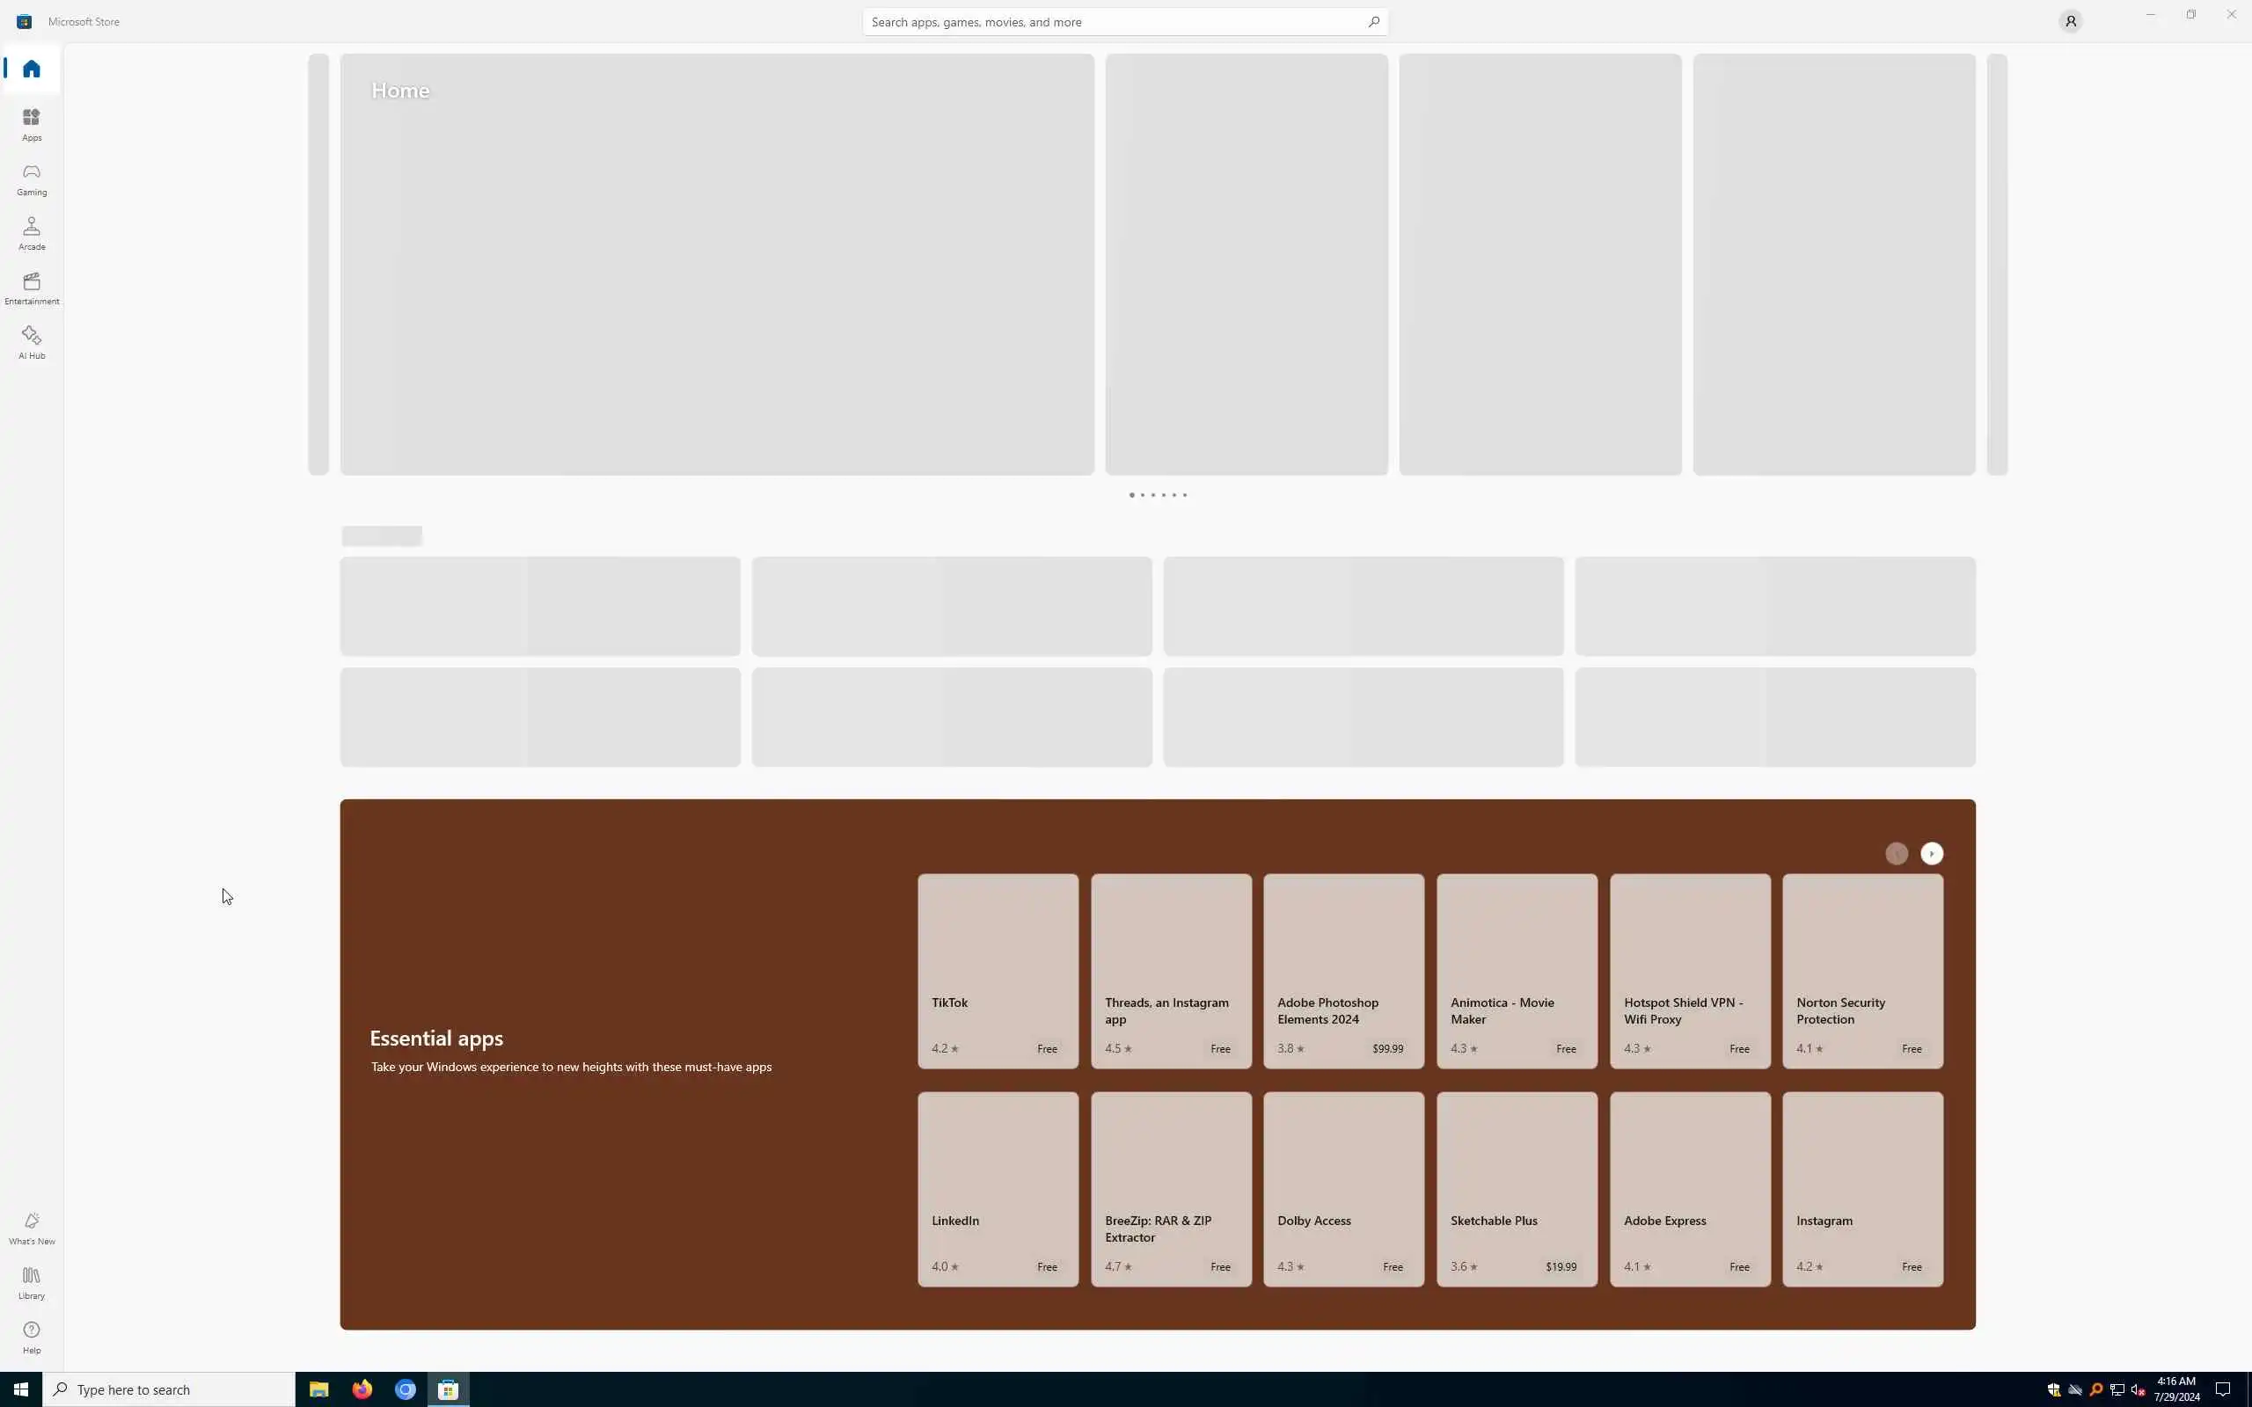Viewport: 2252px width, 1407px height.
Task: Open the Arcade sidebar section
Action: [x=32, y=234]
